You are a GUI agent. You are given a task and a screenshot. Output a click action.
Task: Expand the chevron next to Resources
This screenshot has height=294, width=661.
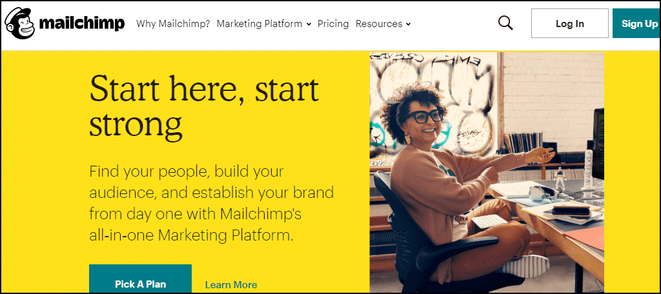pyautogui.click(x=409, y=24)
